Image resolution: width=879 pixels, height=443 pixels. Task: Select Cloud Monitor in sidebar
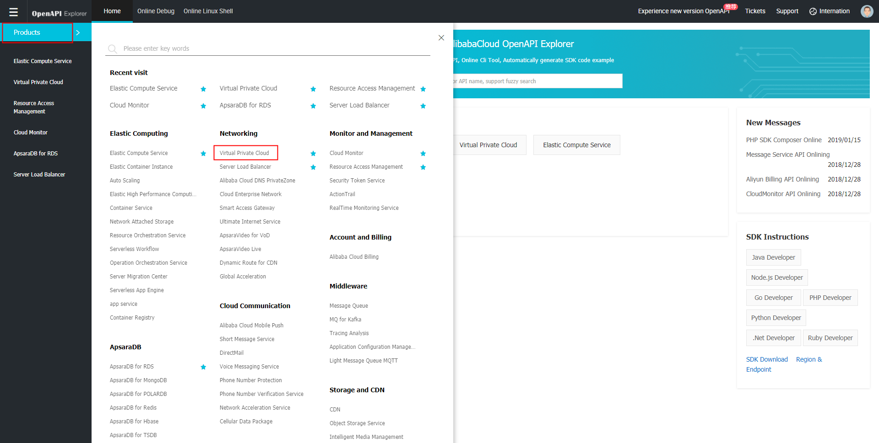tap(31, 133)
